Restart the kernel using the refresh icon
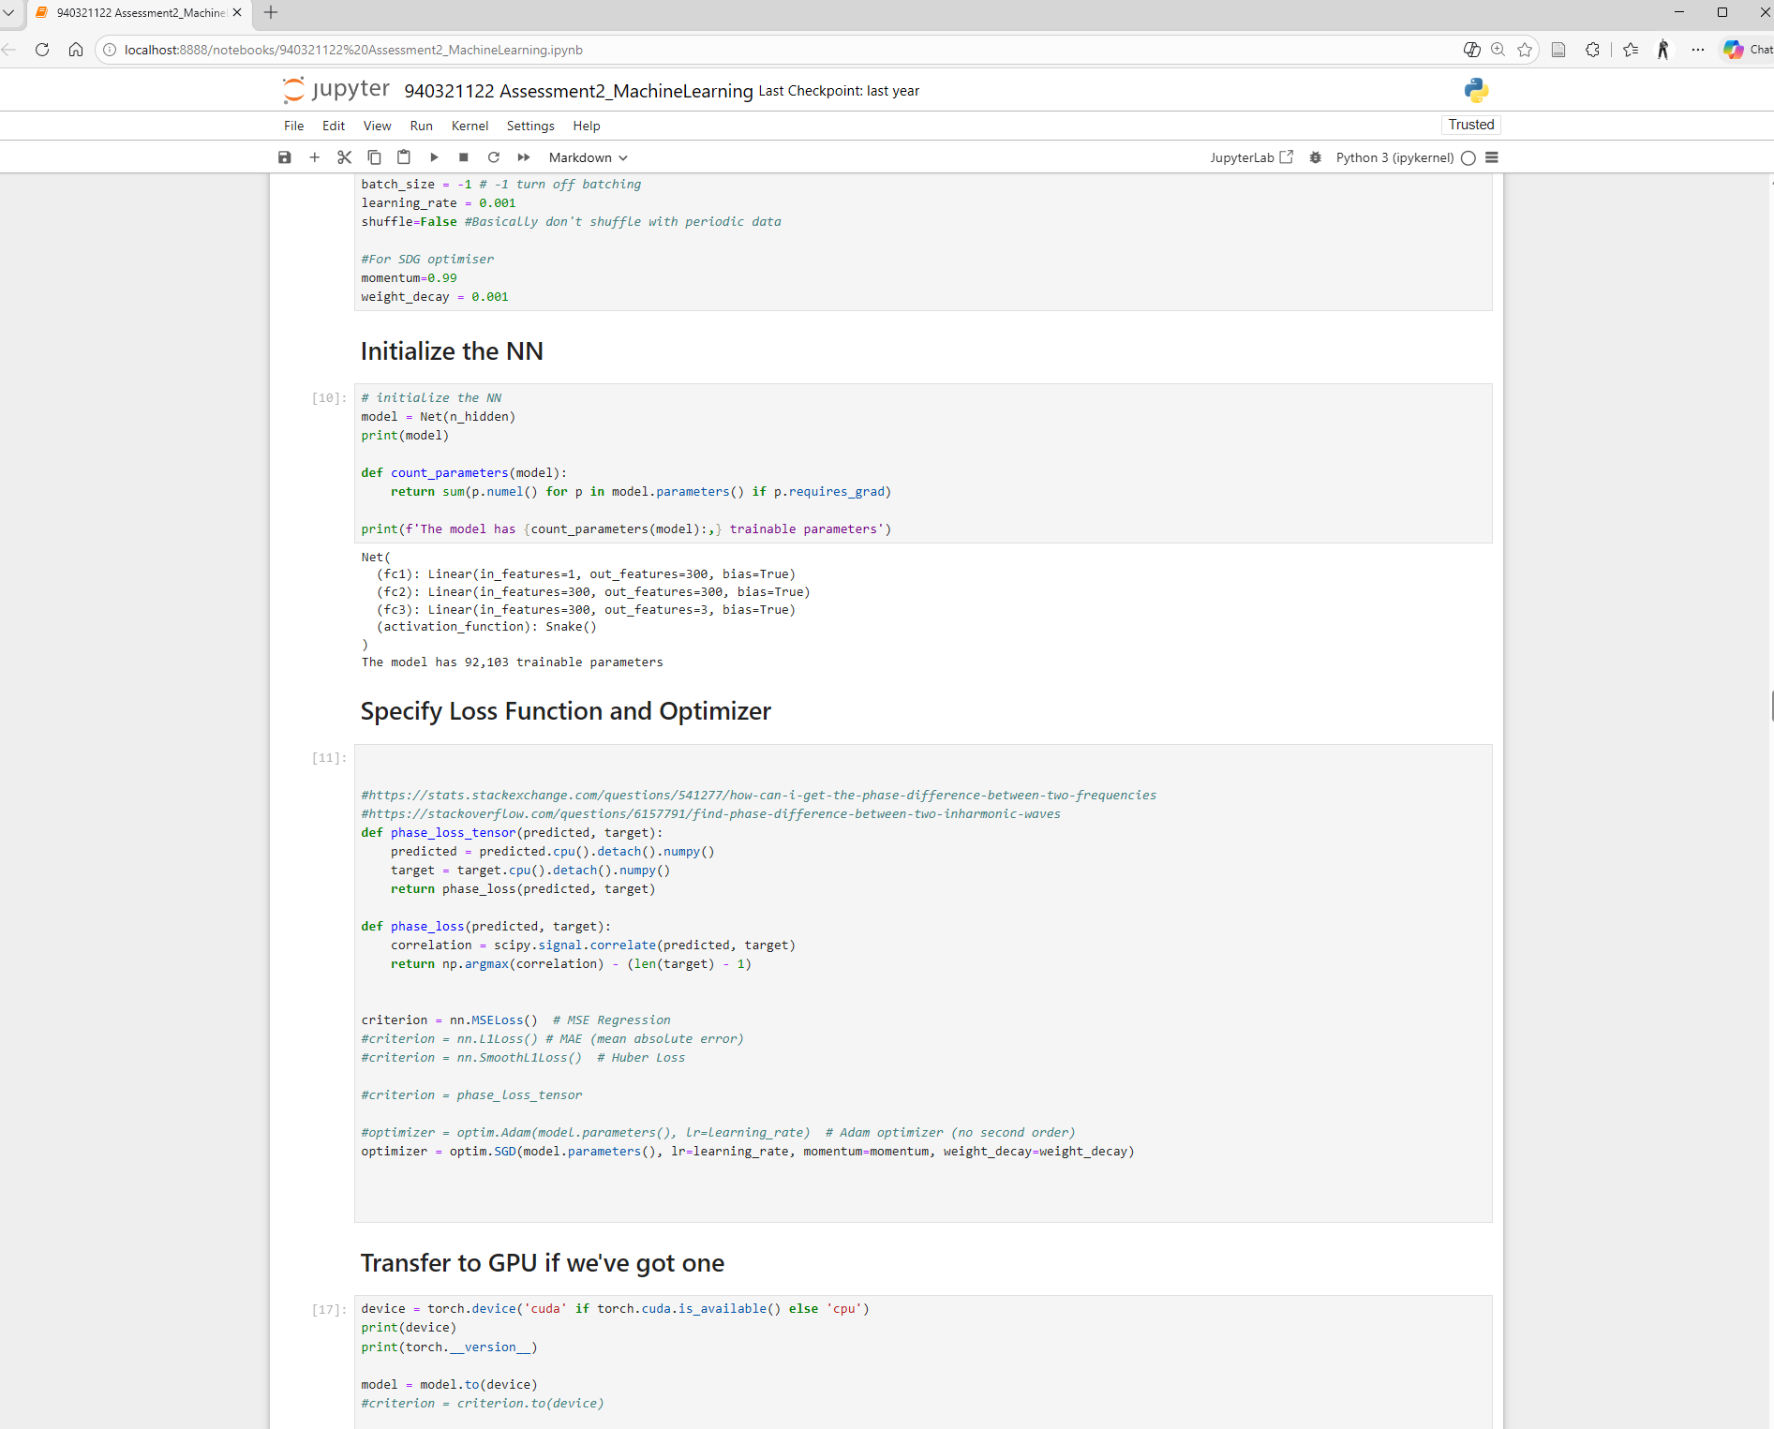 pyautogui.click(x=493, y=156)
